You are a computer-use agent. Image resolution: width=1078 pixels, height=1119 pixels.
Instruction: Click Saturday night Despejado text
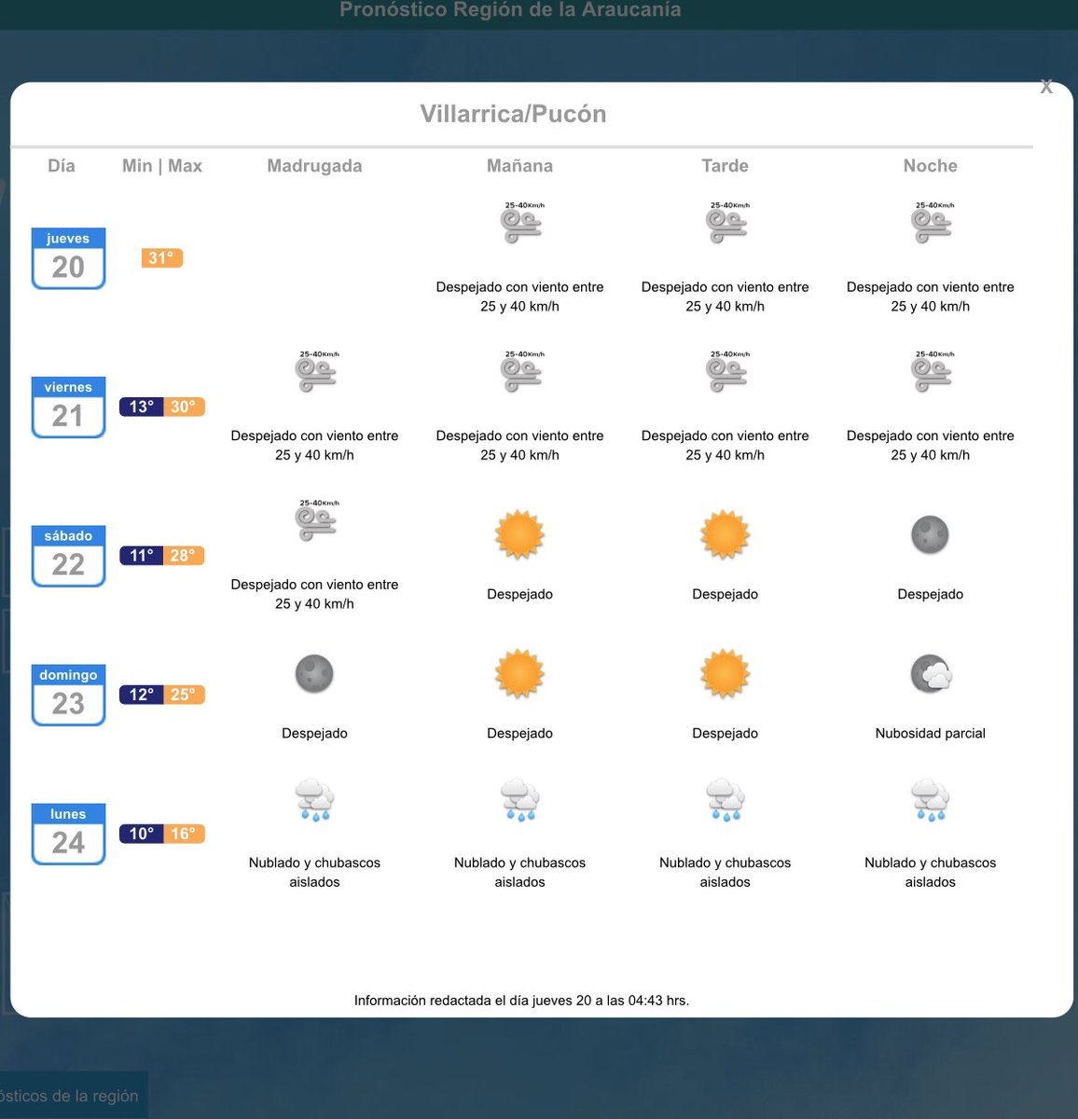coord(930,594)
